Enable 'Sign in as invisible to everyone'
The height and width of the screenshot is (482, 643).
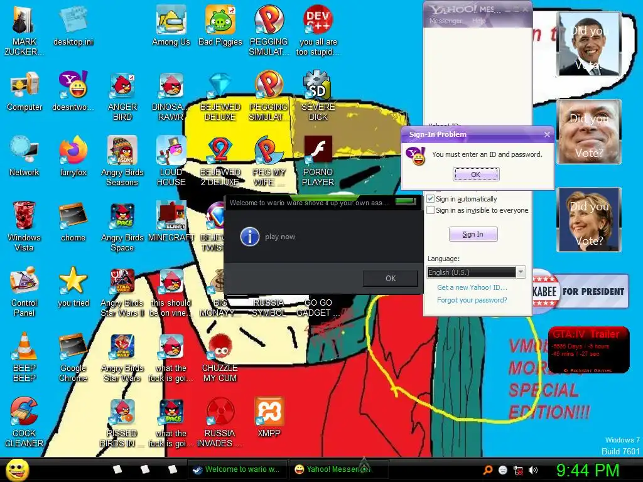(x=431, y=210)
